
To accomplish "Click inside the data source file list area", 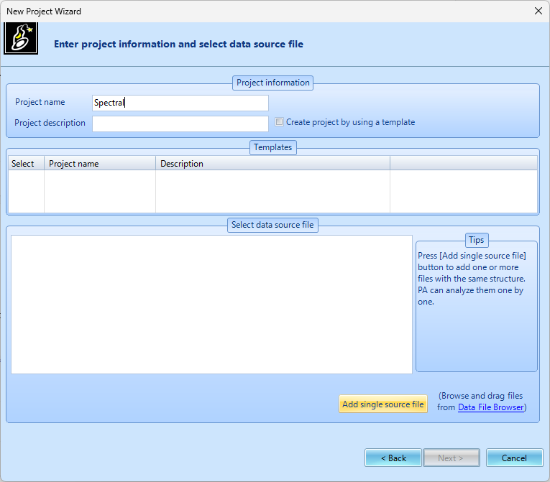I will pos(211,305).
